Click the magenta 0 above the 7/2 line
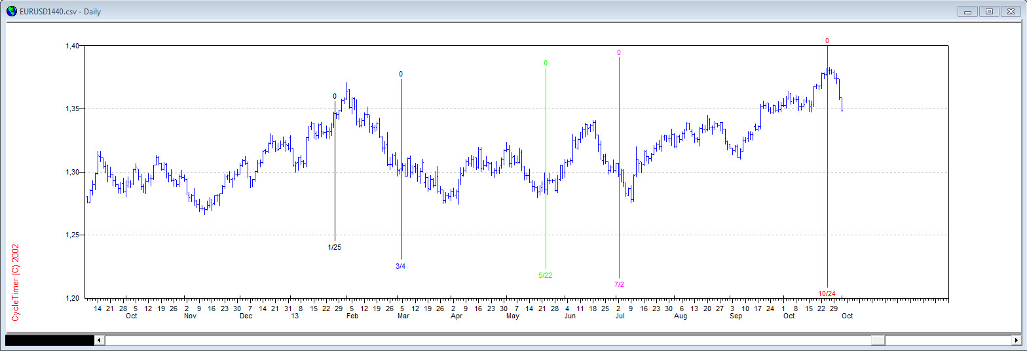 pos(619,52)
